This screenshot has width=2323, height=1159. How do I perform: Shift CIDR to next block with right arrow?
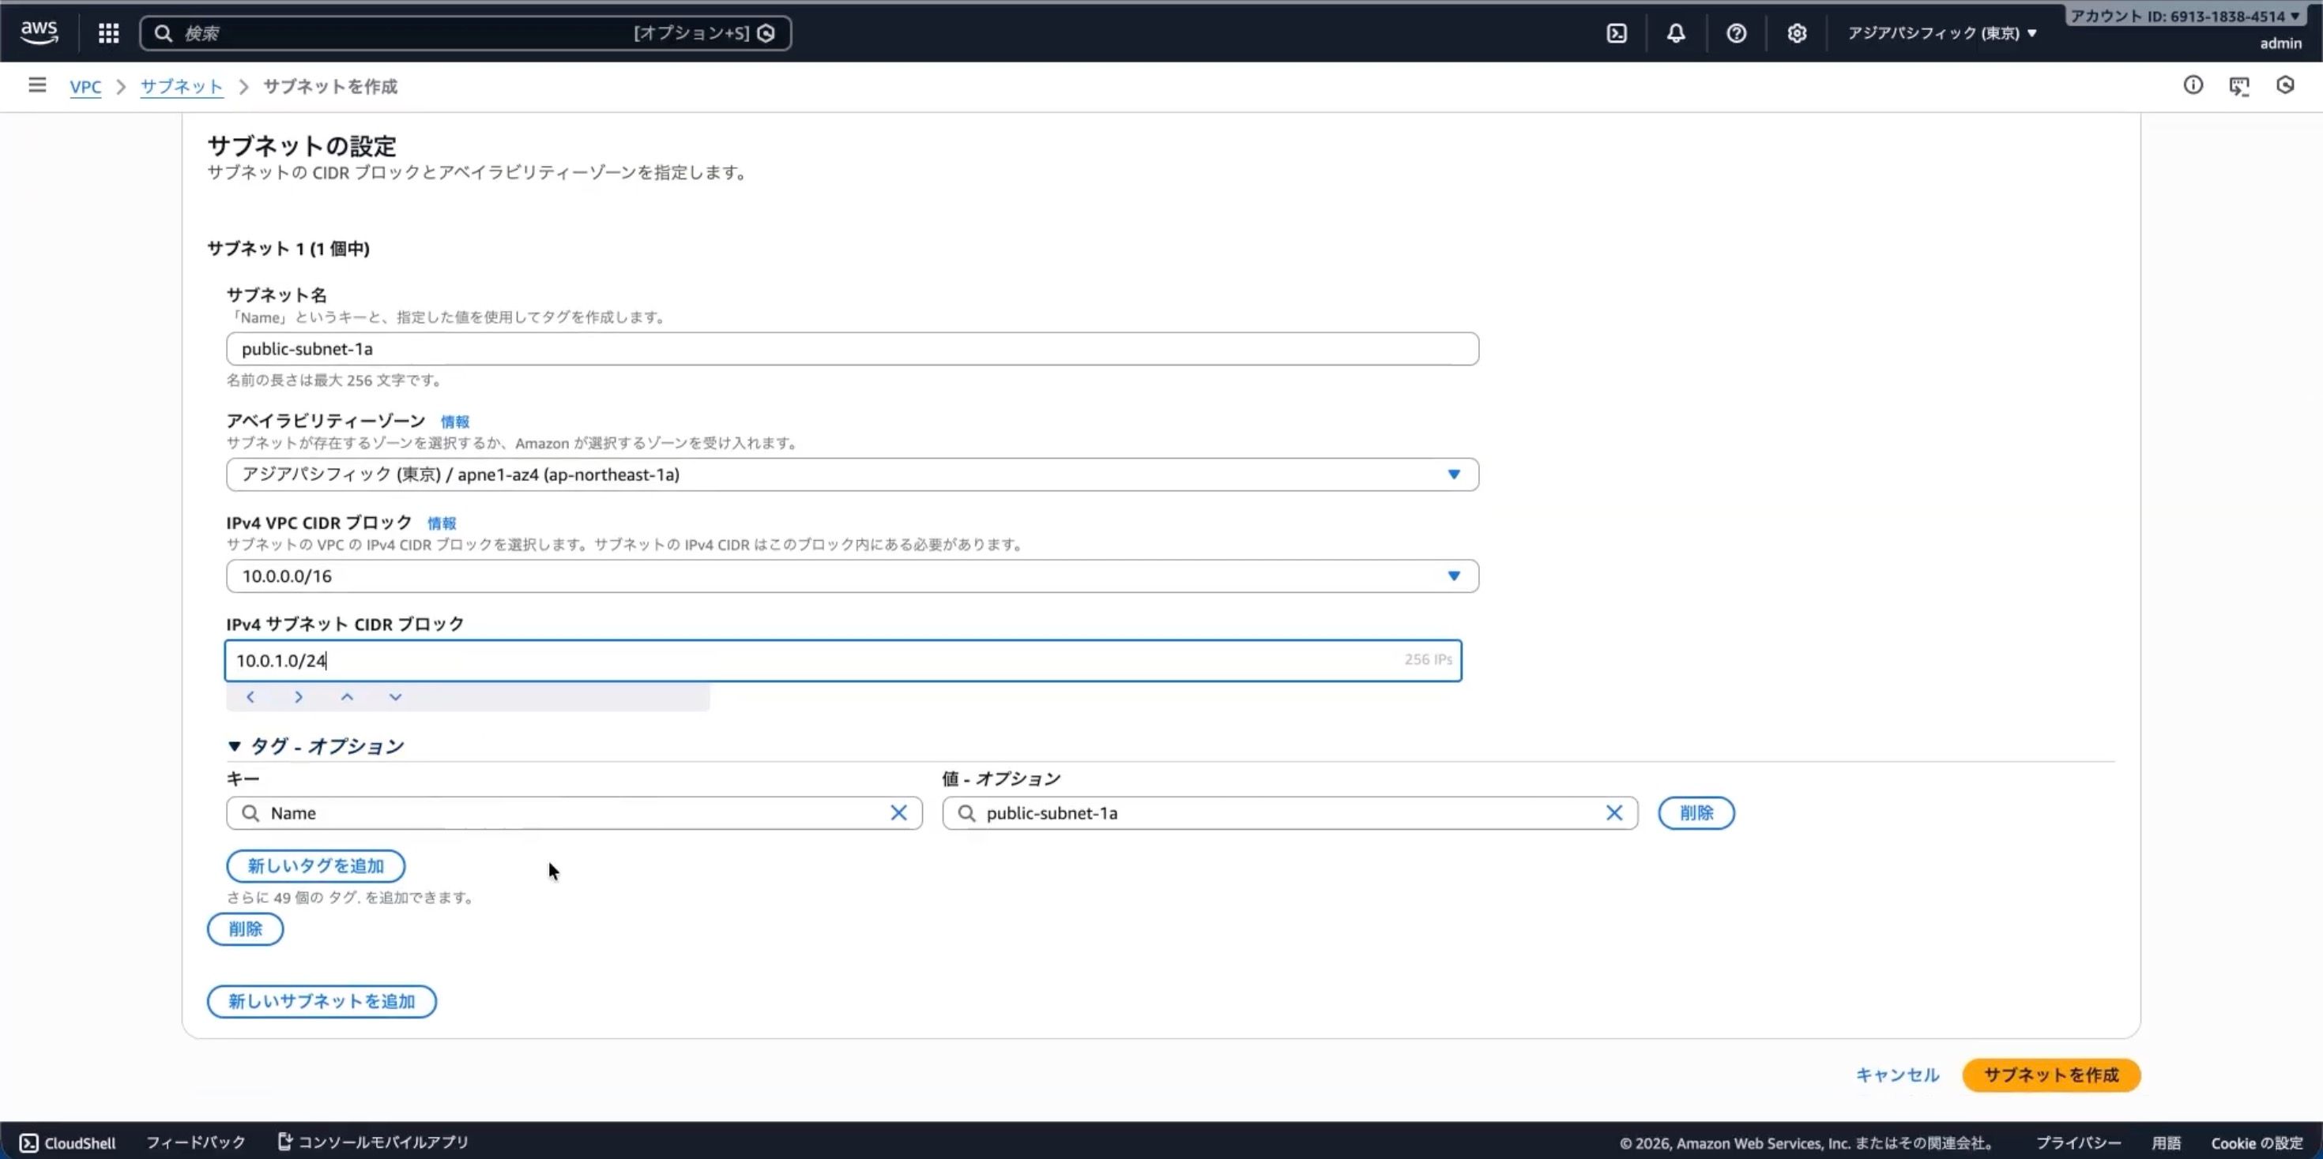coord(299,696)
